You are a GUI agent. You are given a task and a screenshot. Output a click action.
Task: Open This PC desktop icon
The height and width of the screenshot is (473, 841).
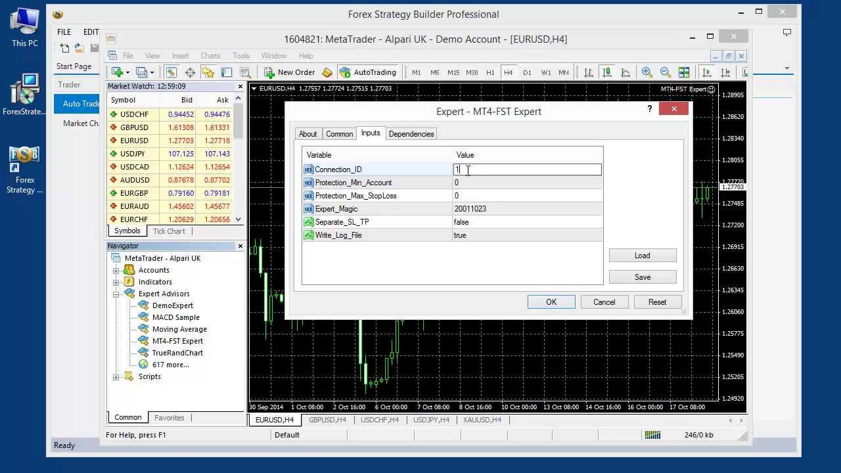(25, 28)
